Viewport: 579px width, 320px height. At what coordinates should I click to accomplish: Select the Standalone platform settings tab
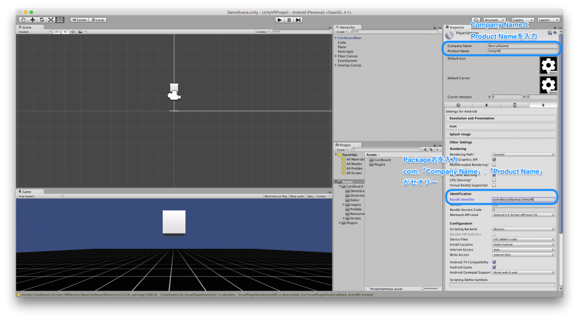pos(486,105)
